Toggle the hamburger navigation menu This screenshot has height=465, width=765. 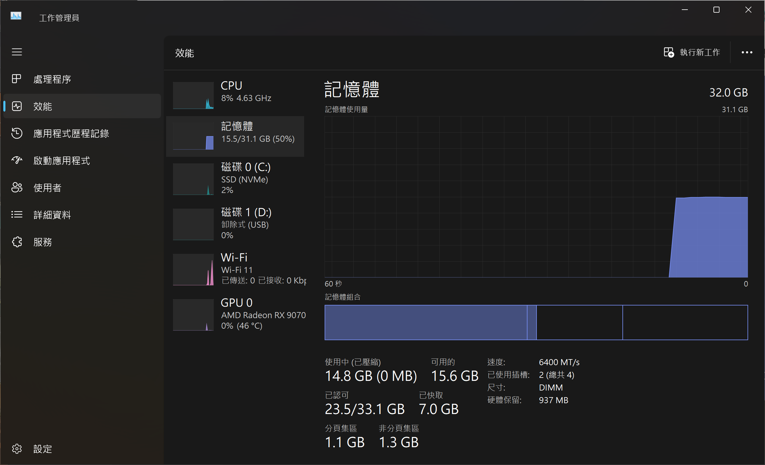point(17,52)
